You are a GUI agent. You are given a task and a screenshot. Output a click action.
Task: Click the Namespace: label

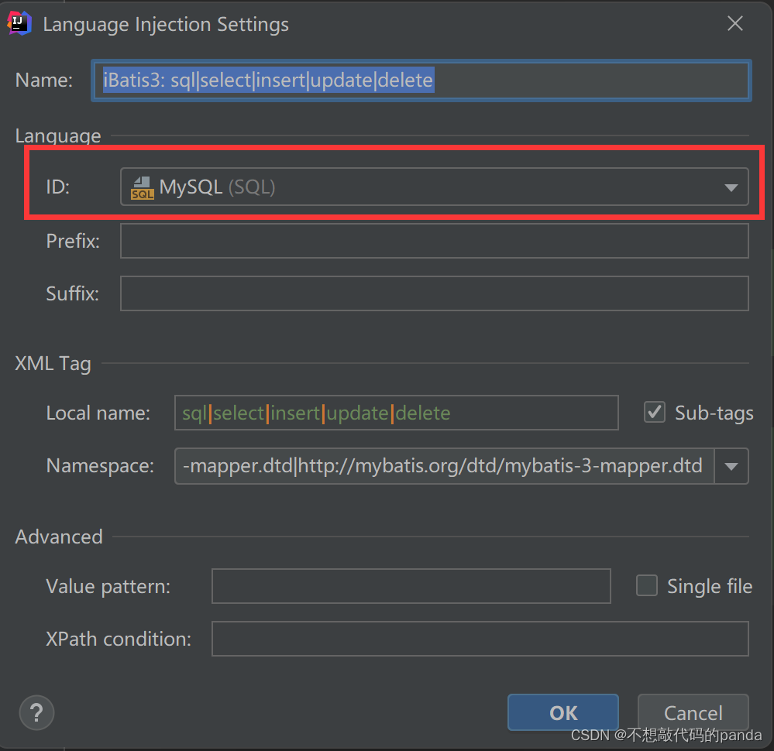pos(100,466)
